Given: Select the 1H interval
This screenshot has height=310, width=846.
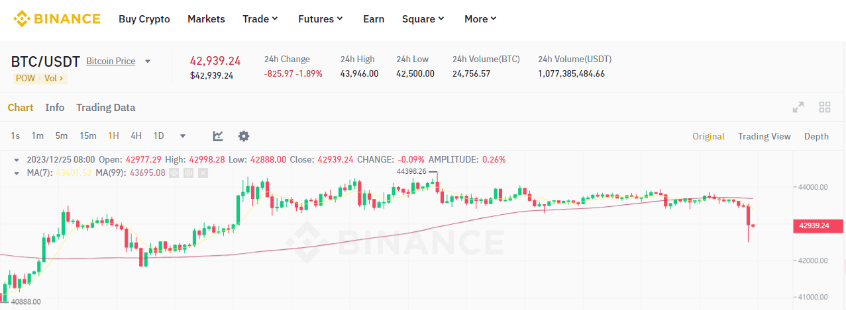Looking at the screenshot, I should pos(114,136).
